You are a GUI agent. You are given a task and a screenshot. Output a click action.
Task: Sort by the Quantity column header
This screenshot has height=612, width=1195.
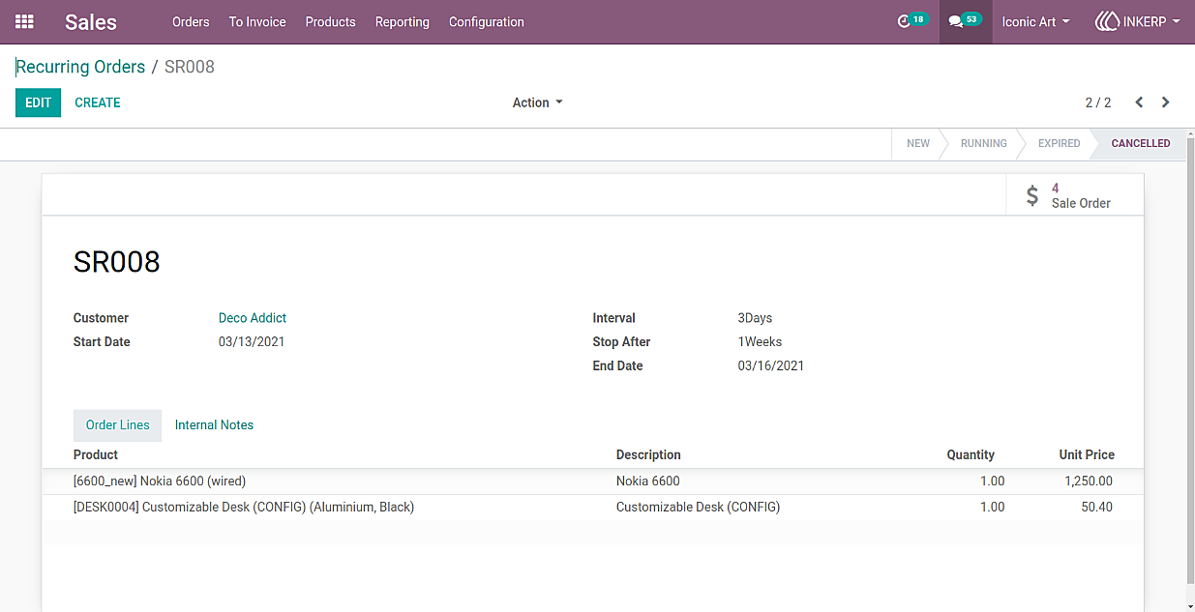(x=971, y=454)
